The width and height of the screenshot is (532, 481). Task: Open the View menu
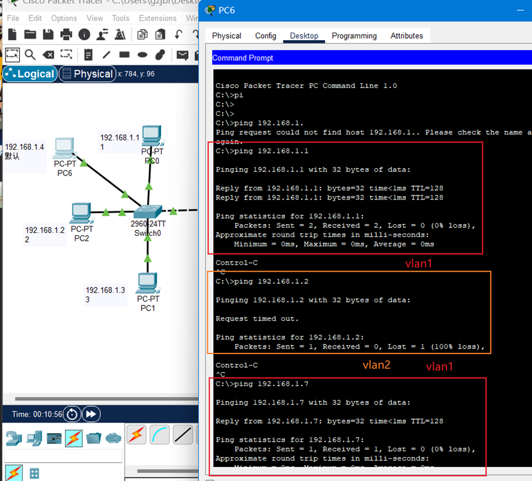[x=95, y=18]
